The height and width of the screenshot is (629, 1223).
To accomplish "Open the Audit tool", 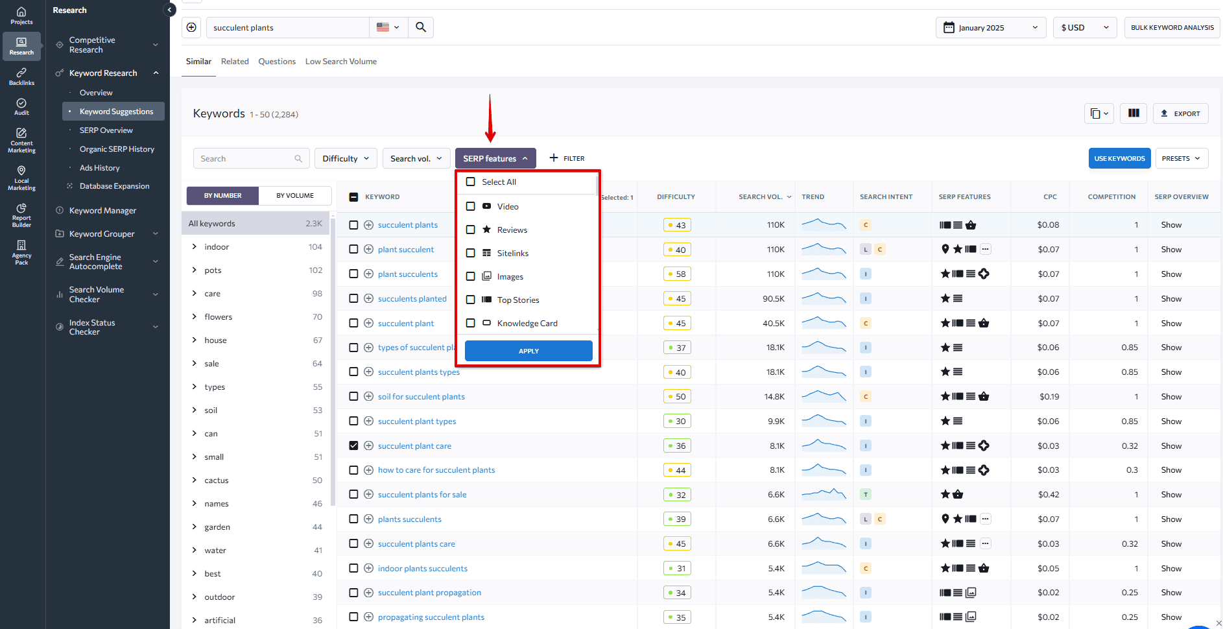I will pyautogui.click(x=21, y=107).
